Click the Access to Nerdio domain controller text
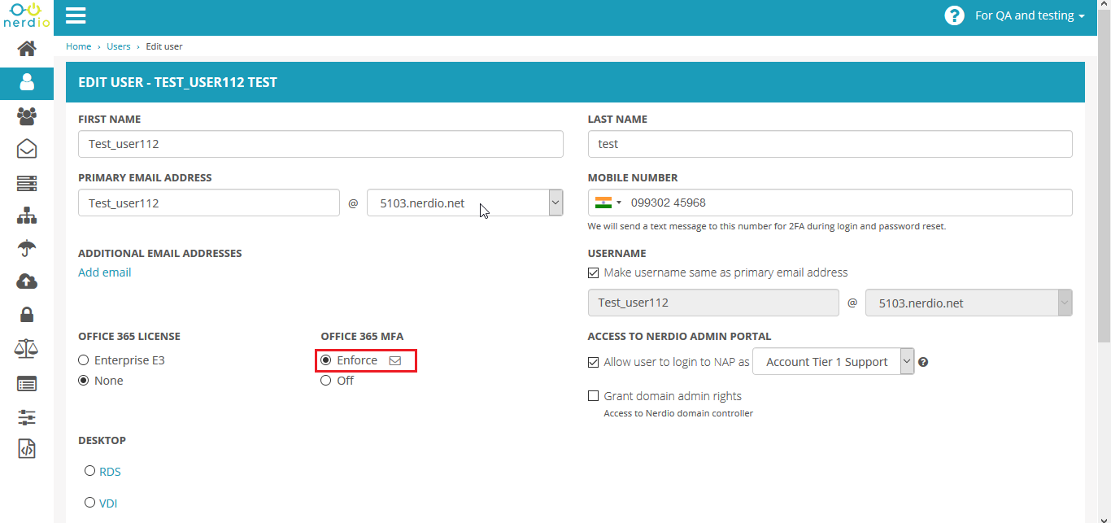Image resolution: width=1111 pixels, height=523 pixels. pyautogui.click(x=678, y=413)
